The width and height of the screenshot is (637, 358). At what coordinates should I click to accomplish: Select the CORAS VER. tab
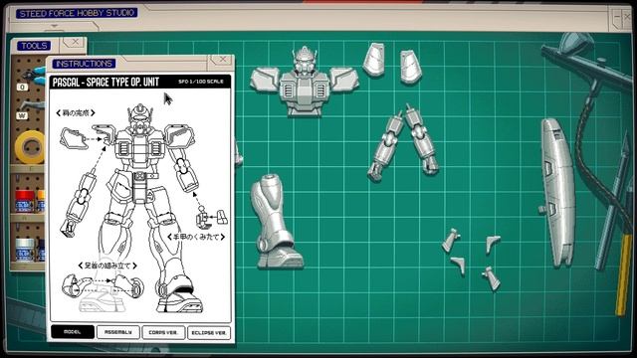pos(163,332)
